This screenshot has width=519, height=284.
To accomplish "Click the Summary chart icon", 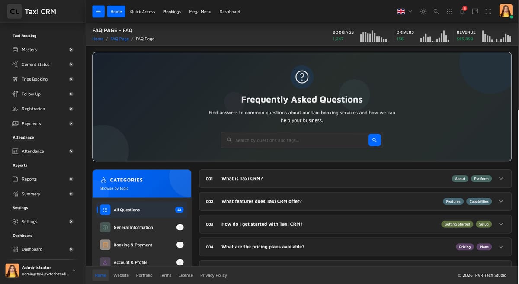I will pos(15,194).
